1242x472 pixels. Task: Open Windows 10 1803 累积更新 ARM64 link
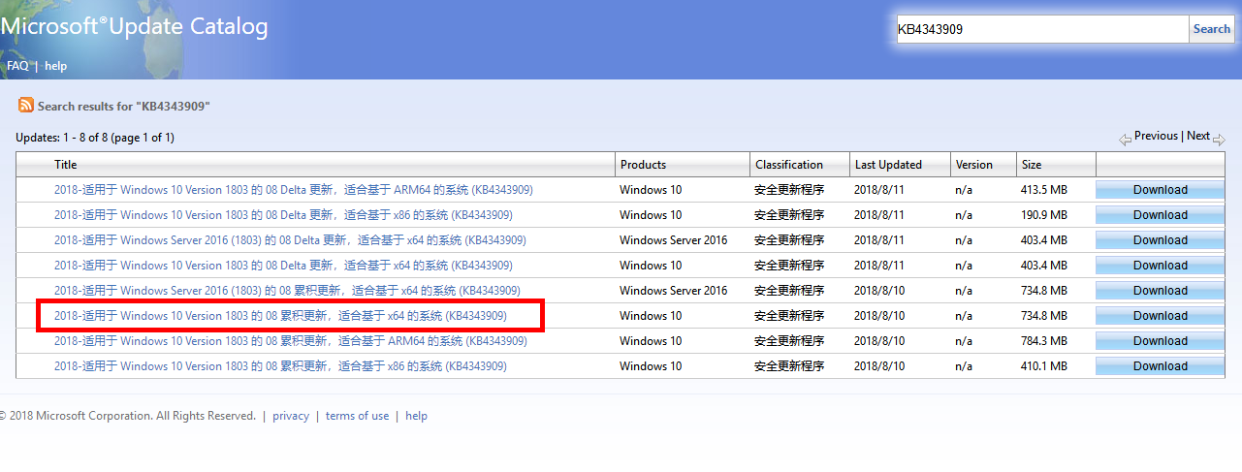pyautogui.click(x=291, y=340)
